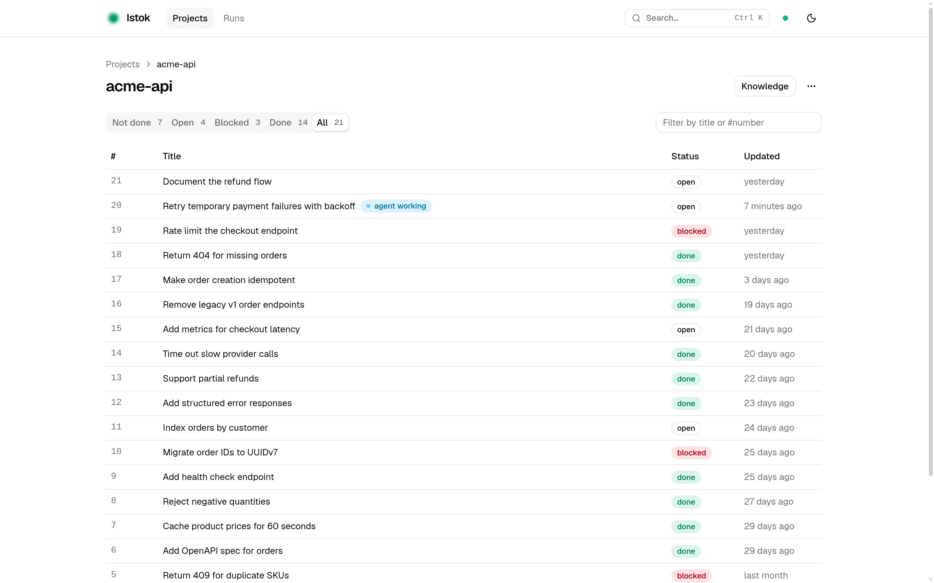Go to Projects breadcrumb link

(x=123, y=64)
